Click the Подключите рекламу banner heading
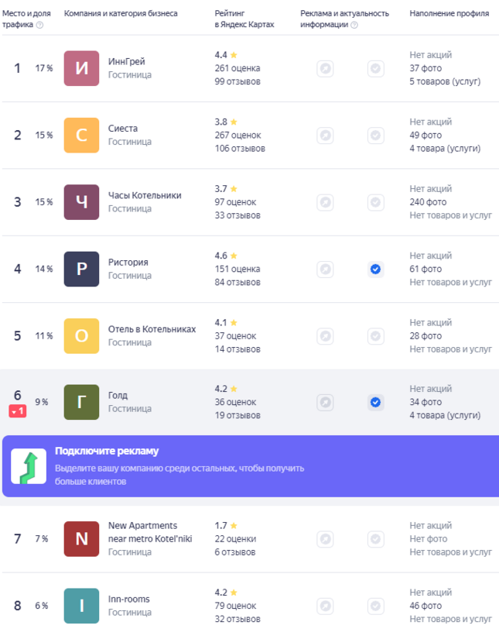This screenshot has width=499, height=639. [x=107, y=451]
